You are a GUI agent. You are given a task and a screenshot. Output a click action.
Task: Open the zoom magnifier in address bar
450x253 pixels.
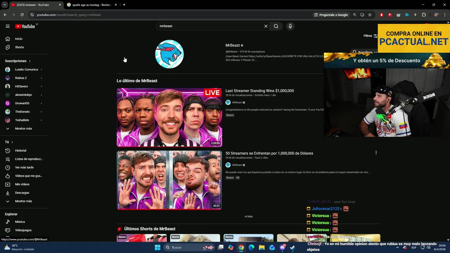pos(355,15)
